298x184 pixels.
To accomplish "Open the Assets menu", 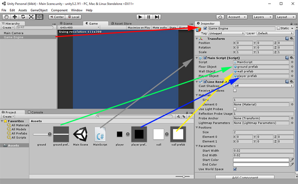I will tap(23, 10).
